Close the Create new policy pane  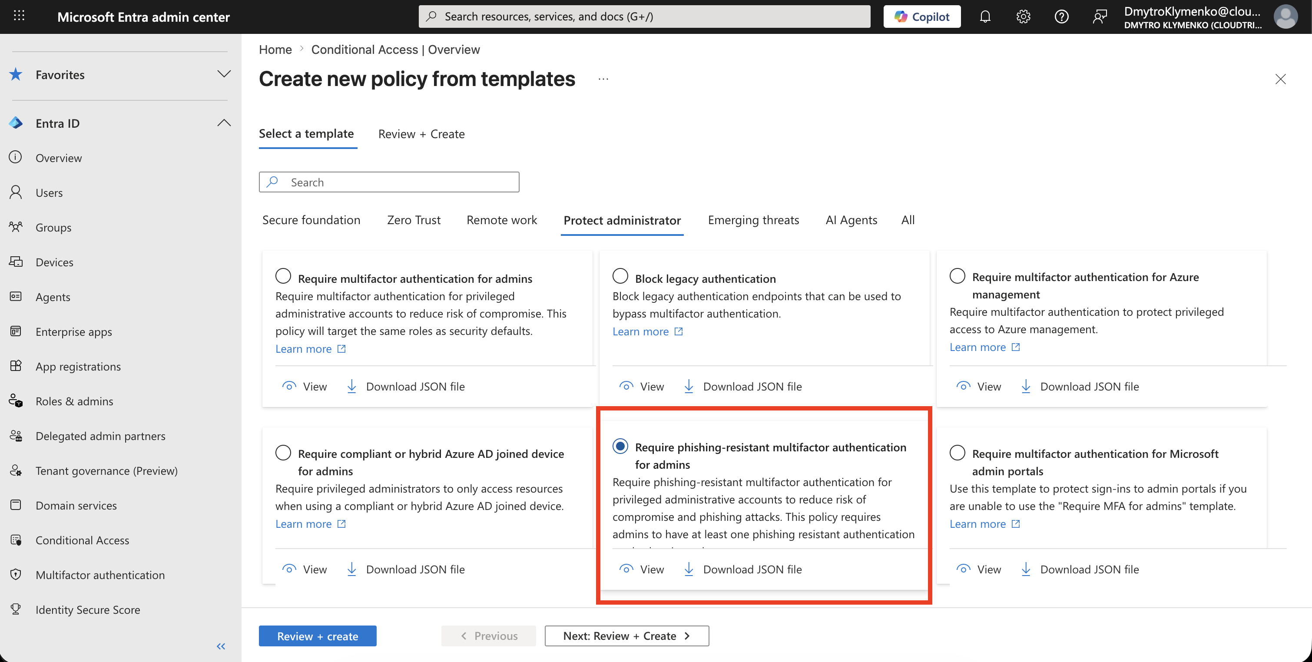1280,79
